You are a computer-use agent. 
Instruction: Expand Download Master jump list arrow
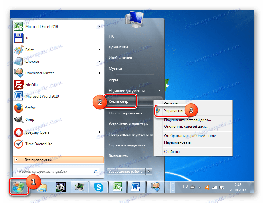tap(100, 73)
